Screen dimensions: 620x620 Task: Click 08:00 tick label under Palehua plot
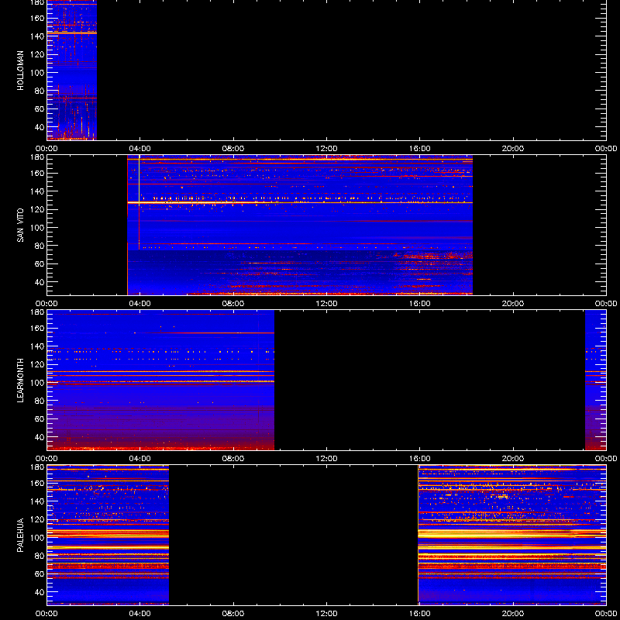coord(233,614)
